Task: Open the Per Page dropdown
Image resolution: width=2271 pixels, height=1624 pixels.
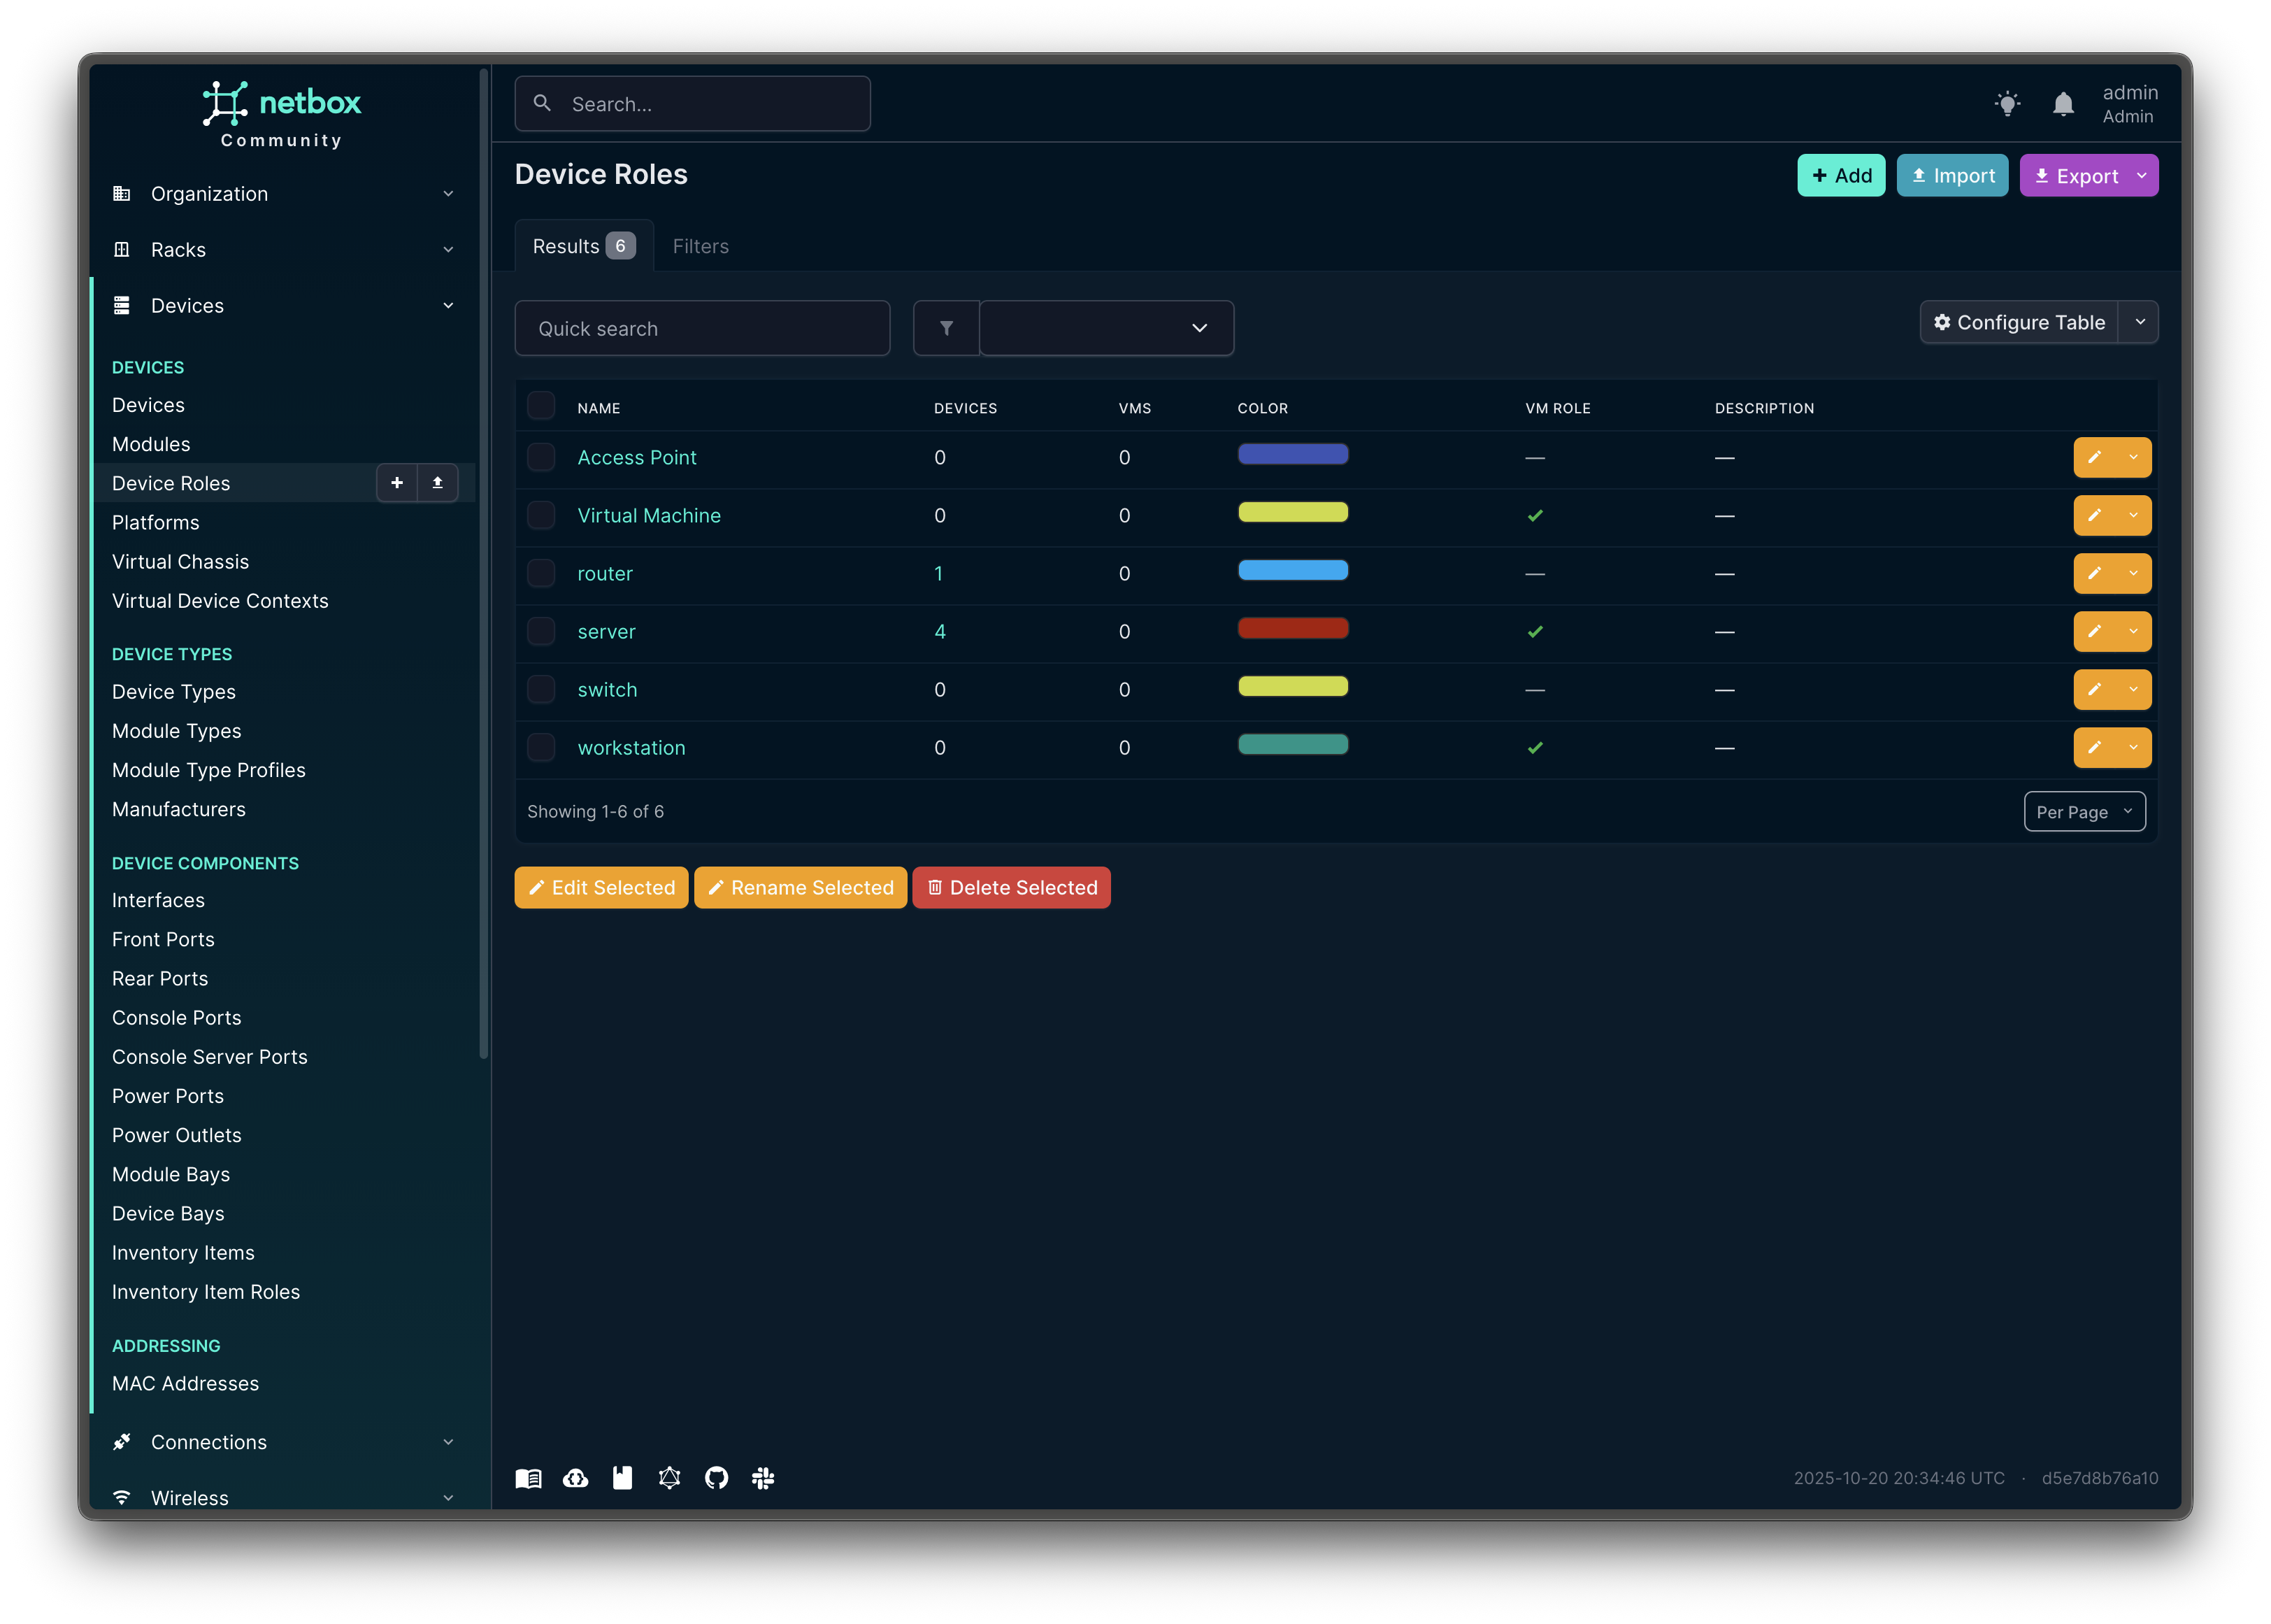Action: pyautogui.click(x=2084, y=812)
